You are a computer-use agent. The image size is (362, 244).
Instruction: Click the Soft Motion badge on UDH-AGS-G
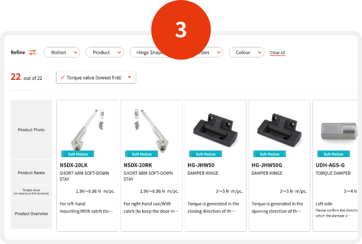point(334,154)
